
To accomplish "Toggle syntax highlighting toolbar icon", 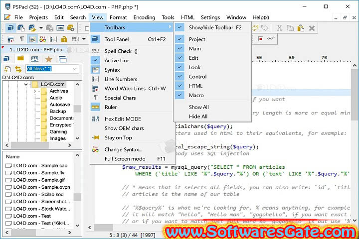I will [32, 39].
